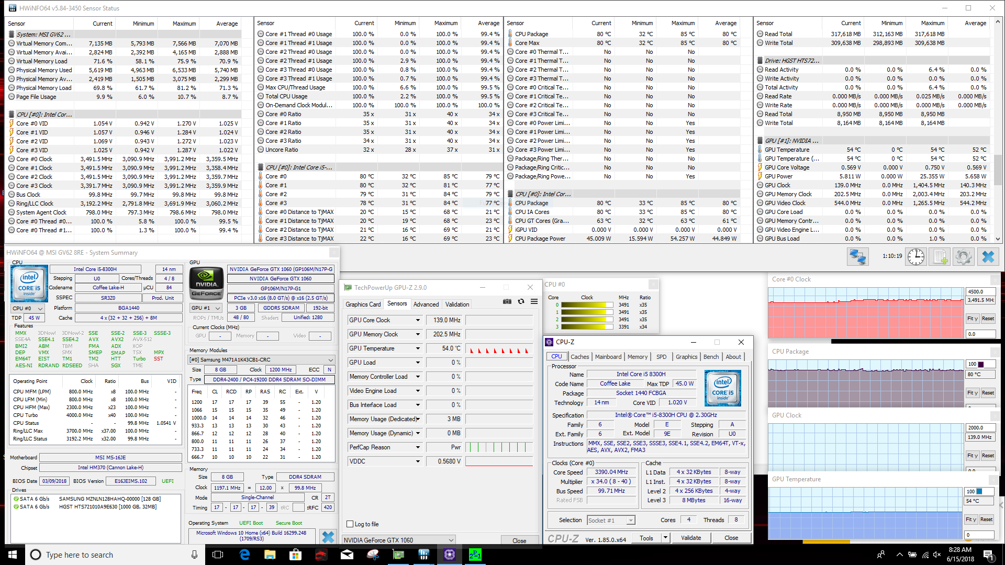Click Validate button in CPU-Z
Viewport: 1005px width, 565px height.
690,538
